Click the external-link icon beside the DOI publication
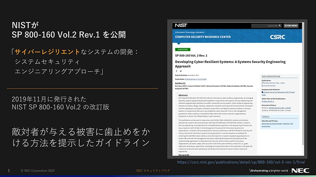Screen dimensions: 316x177 pos(262,83)
